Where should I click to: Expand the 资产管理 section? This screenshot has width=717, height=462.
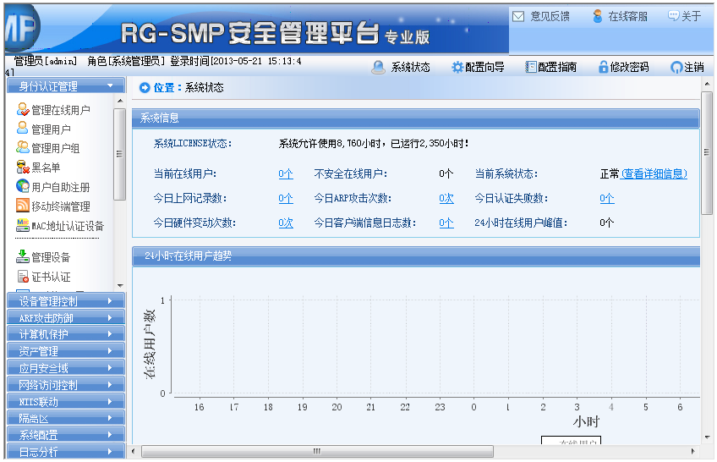[66, 351]
